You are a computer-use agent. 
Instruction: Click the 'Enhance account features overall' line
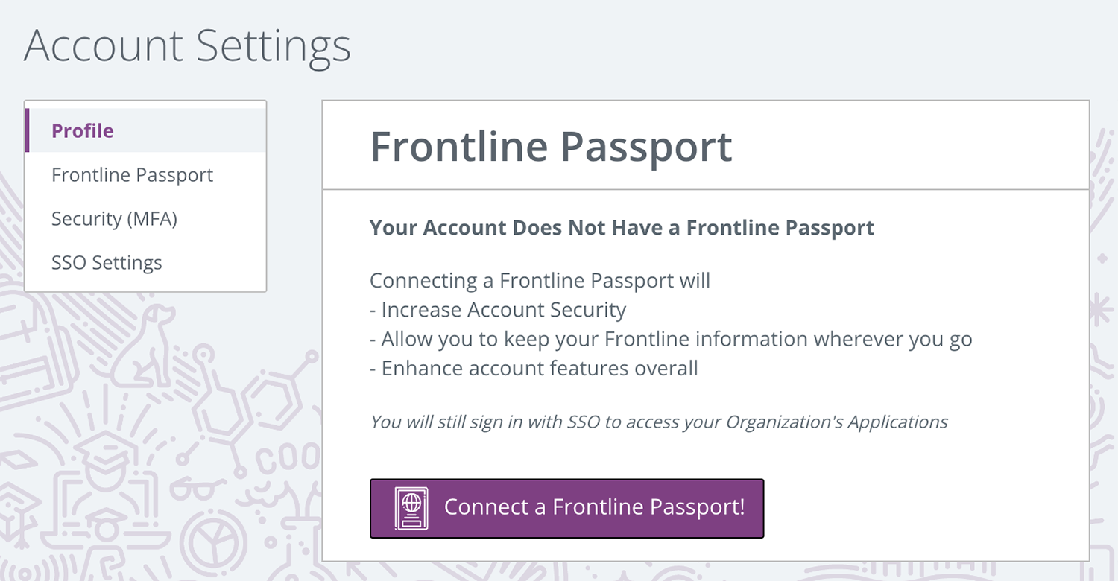pyautogui.click(x=534, y=368)
